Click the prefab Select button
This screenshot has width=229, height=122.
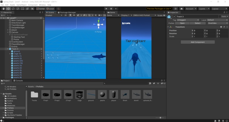[197, 23]
